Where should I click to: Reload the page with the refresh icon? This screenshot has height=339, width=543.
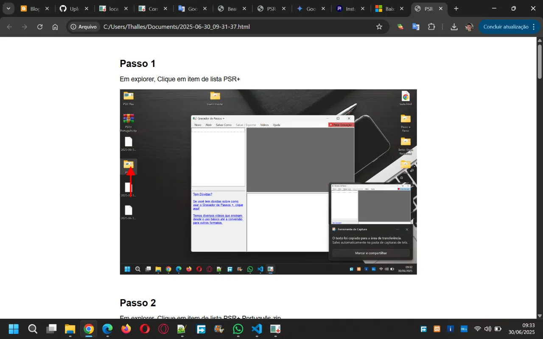[40, 27]
